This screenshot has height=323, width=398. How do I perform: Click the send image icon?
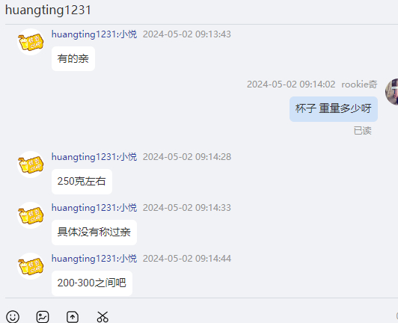tap(43, 317)
